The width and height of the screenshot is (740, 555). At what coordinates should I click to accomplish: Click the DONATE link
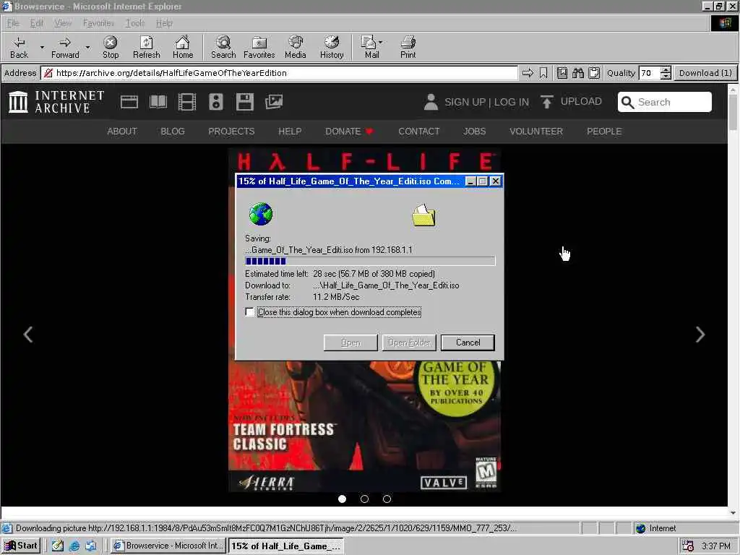349,132
